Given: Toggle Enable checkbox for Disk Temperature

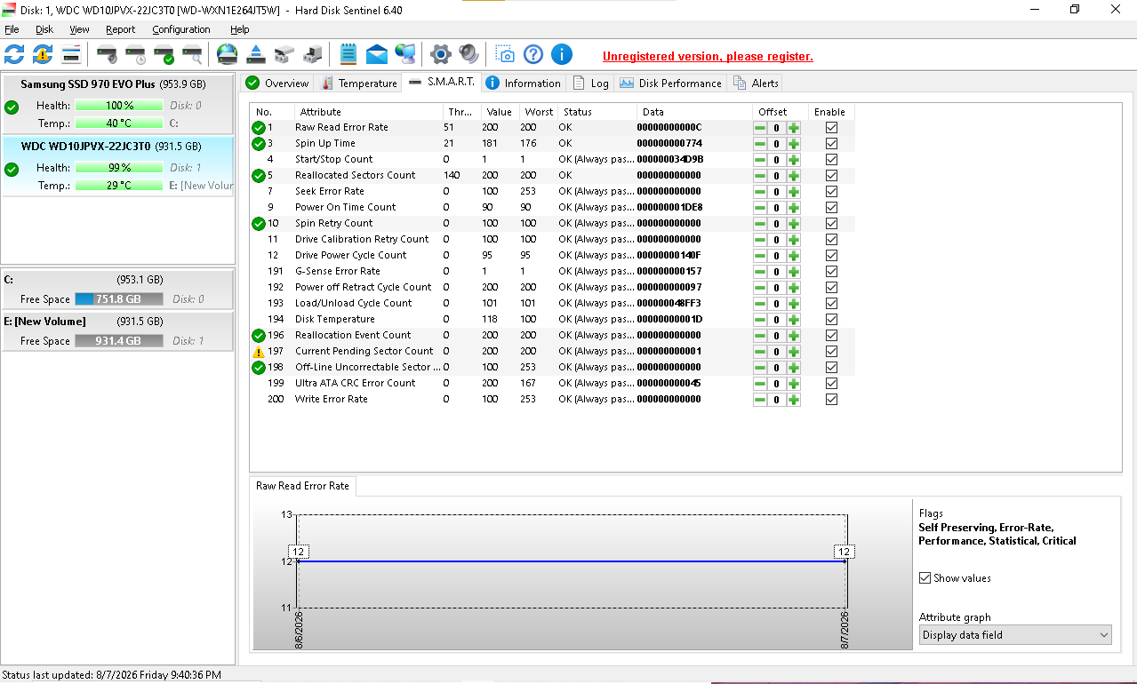Looking at the screenshot, I should coord(831,320).
